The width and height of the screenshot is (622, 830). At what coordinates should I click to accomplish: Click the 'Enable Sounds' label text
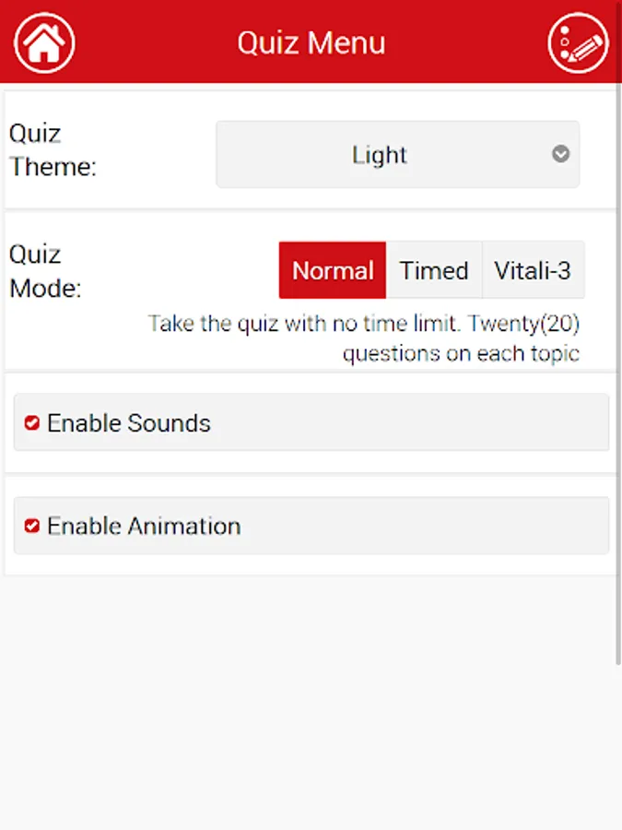point(129,423)
